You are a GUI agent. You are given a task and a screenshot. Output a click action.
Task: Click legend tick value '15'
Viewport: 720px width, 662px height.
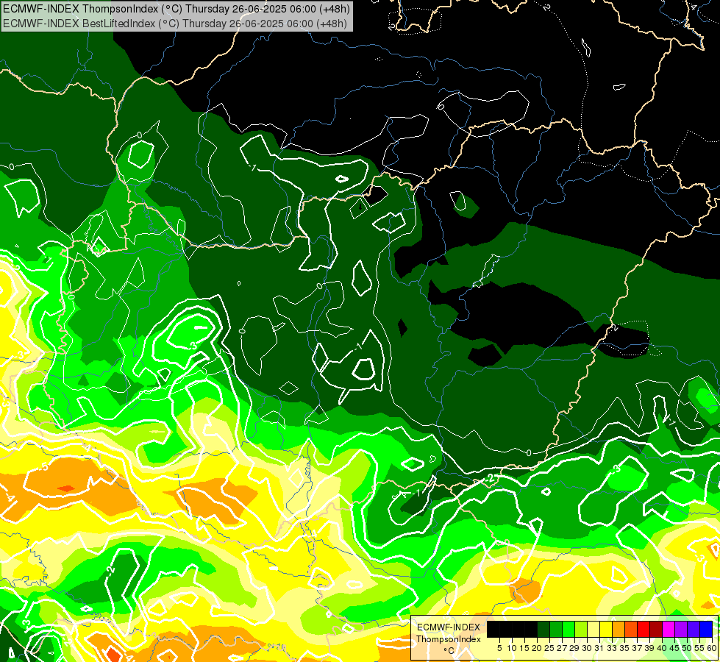(x=524, y=648)
